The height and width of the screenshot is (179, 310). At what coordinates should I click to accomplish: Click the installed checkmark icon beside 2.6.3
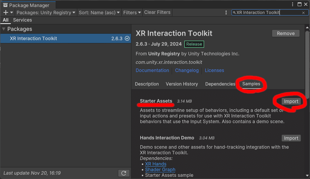point(127,38)
